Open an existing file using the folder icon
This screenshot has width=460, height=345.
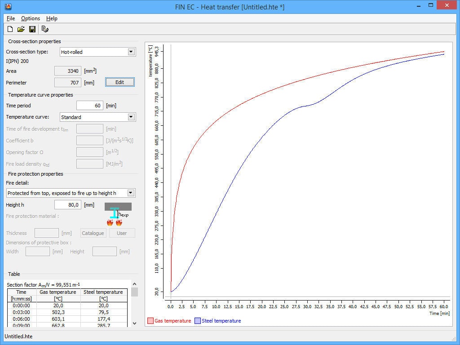point(21,29)
